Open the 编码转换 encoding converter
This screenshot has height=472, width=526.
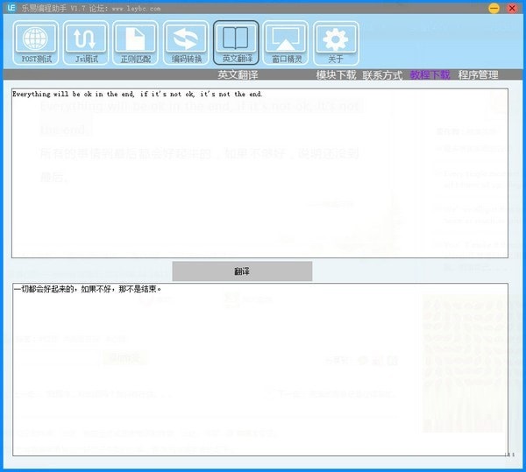coord(186,43)
